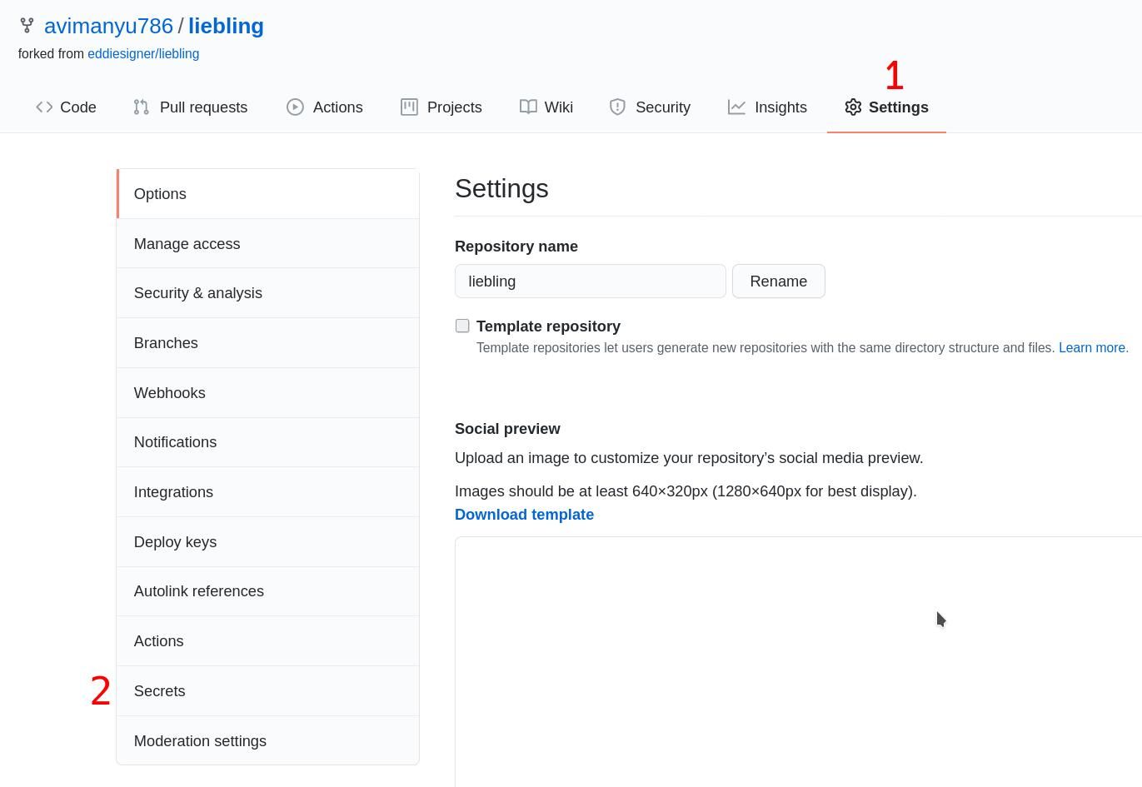
Task: Click the Insights graph icon
Action: point(736,107)
